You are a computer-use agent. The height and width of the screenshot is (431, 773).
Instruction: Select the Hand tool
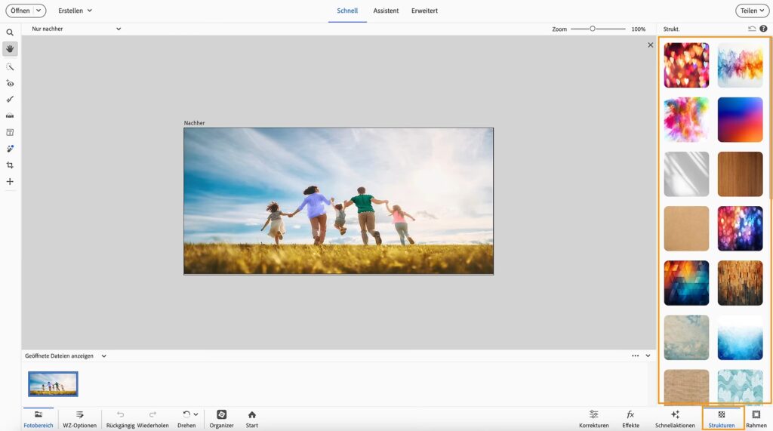(x=10, y=49)
